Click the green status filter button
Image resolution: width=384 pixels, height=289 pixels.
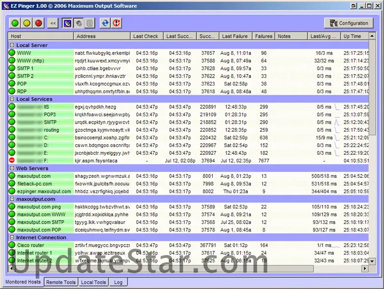click(15, 23)
